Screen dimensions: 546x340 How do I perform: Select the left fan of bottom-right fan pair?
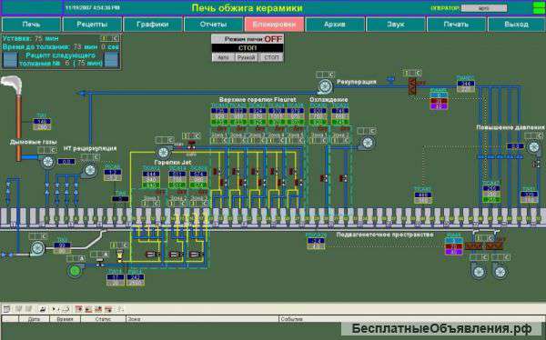point(479,272)
